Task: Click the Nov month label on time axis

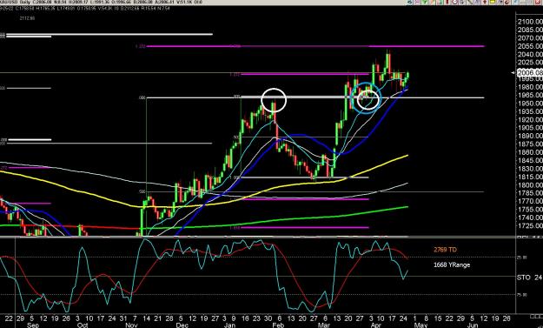Action: (x=131, y=325)
